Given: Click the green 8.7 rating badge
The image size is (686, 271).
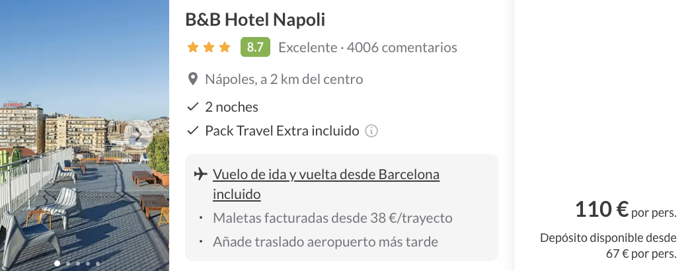Looking at the screenshot, I should (255, 48).
